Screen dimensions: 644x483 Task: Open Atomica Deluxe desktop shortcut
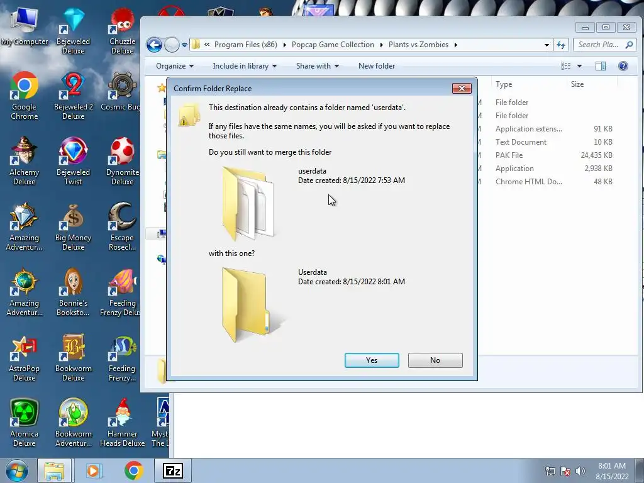click(x=25, y=423)
